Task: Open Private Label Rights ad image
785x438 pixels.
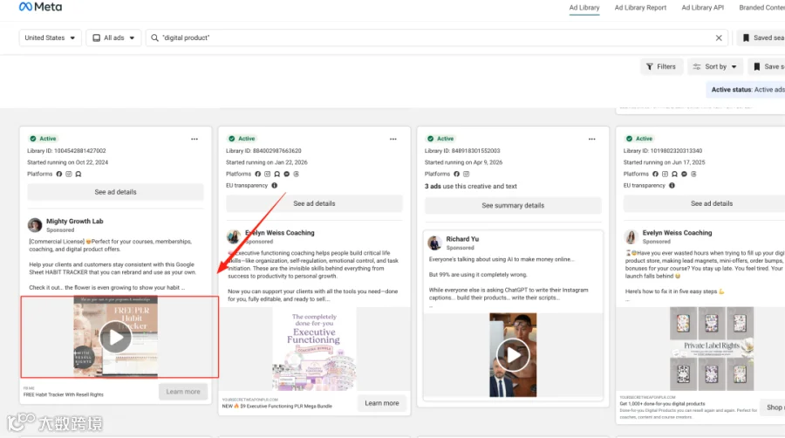Action: (712, 349)
